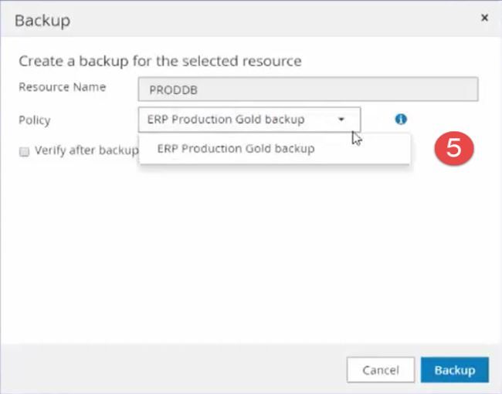502x394 pixels.
Task: Click the Policy combo box selected value
Action: [226, 120]
